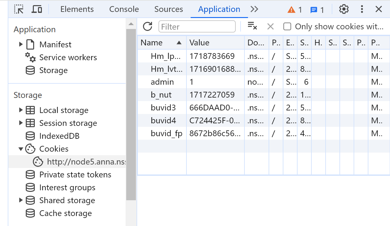The height and width of the screenshot is (226, 390).
Task: Enable Only show cookies with issue checkbox
Action: coord(287,26)
